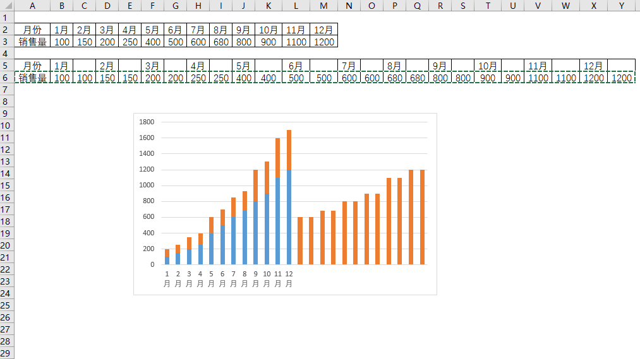
Task: Select orange segment atop 11月 chart bar
Action: tap(278, 158)
